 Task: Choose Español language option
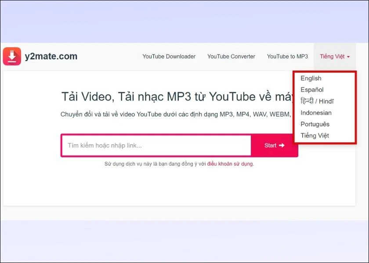(x=312, y=90)
